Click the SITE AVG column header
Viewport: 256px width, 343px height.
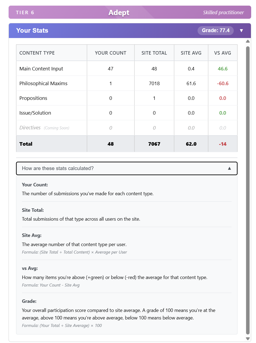[191, 53]
